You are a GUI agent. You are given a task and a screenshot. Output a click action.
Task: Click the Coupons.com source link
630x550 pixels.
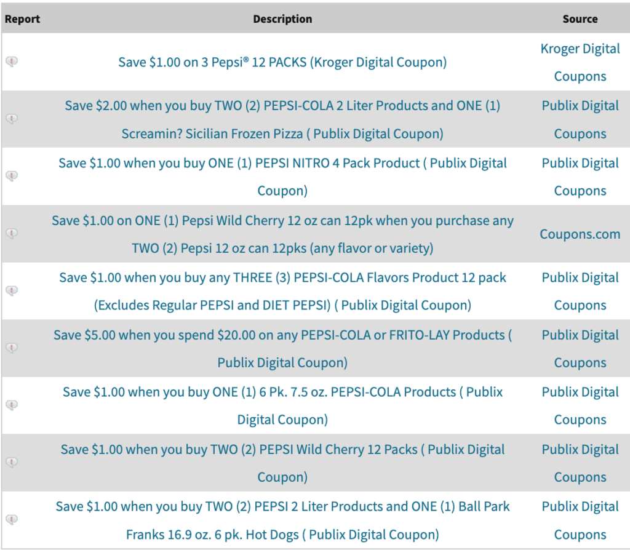pyautogui.click(x=580, y=234)
